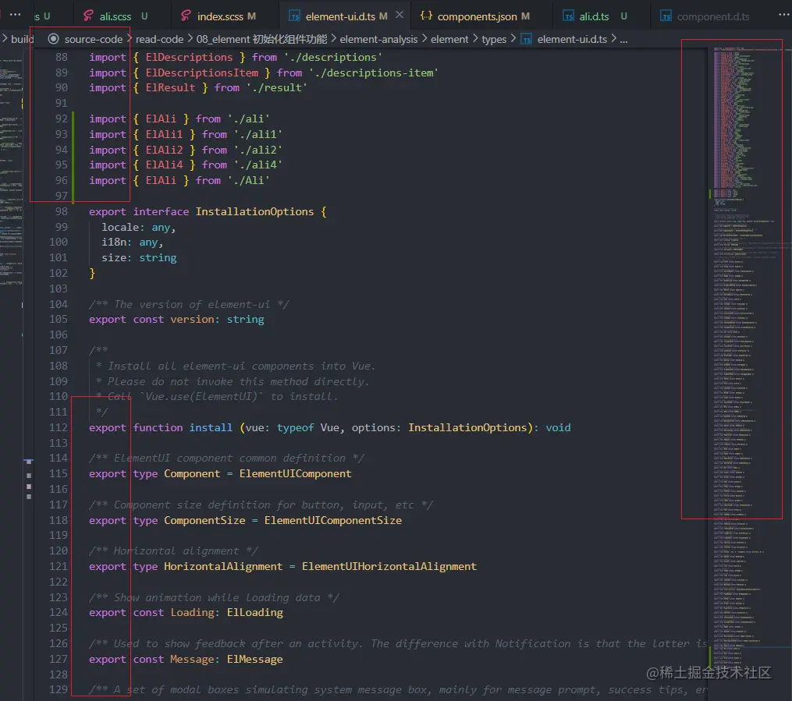Open the element breadcrumb folder
792x701 pixels.
(449, 39)
